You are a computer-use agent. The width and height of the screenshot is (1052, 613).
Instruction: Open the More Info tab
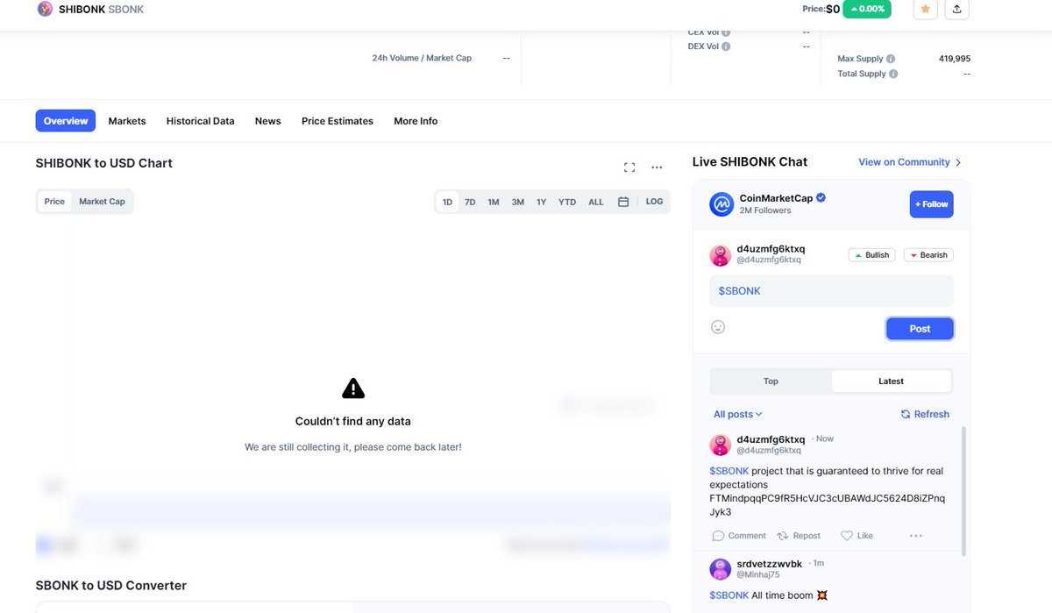[416, 121]
